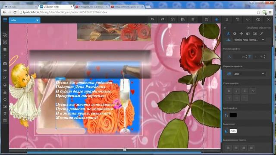The height and width of the screenshot is (155, 276).
Task: Undo the last action in the editor toolbar
Action: pos(152,19)
